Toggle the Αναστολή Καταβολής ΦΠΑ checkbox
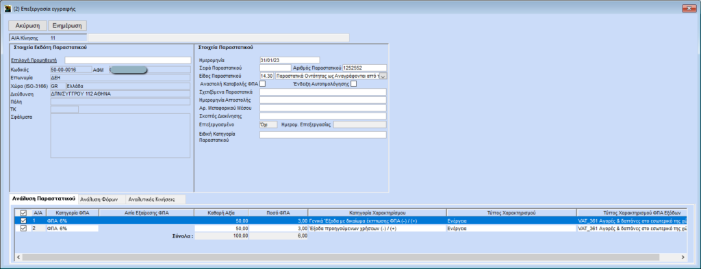The height and width of the screenshot is (269, 701). (262, 84)
